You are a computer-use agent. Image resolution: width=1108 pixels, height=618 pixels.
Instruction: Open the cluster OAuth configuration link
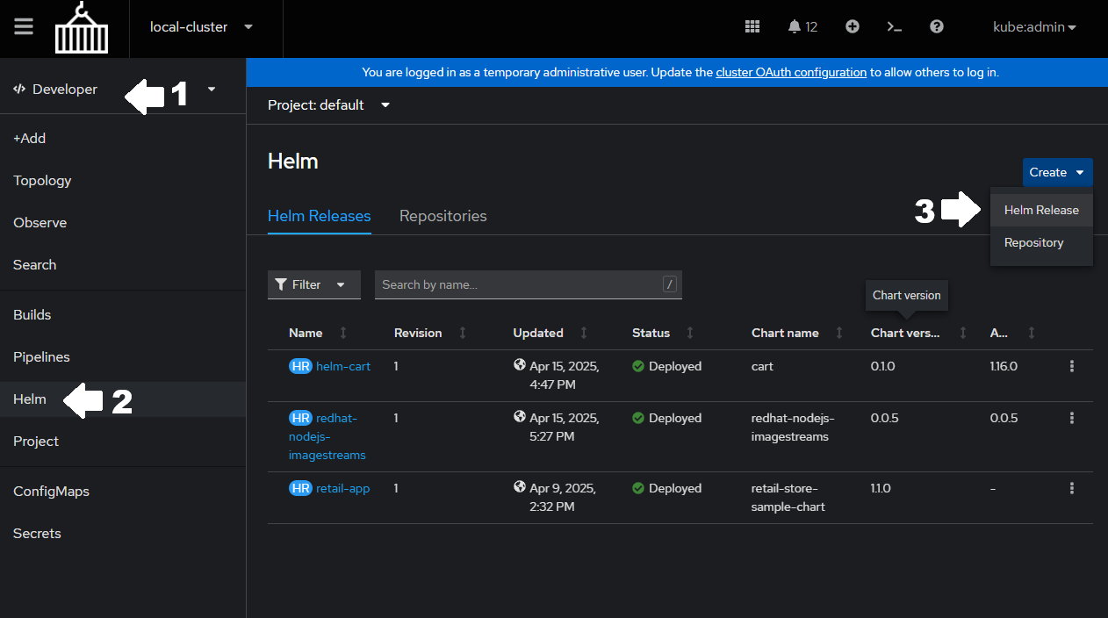pyautogui.click(x=790, y=72)
